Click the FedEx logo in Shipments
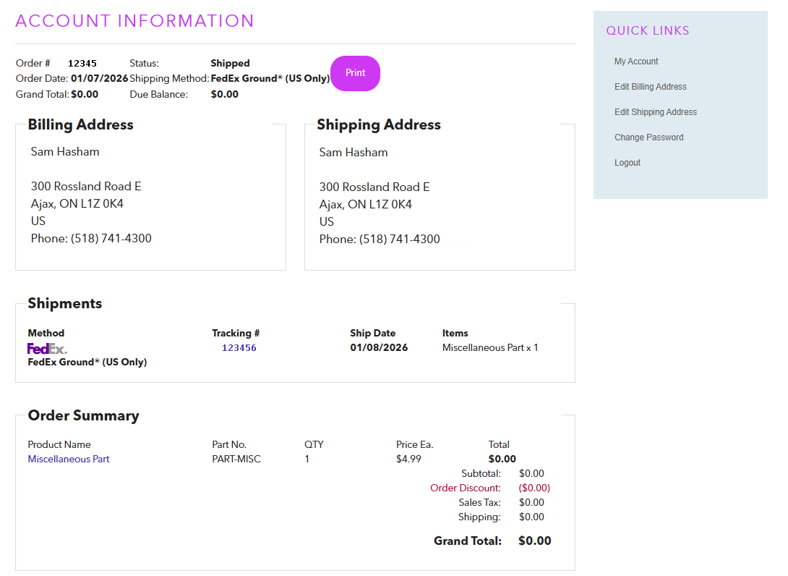788x576 pixels. 47,349
